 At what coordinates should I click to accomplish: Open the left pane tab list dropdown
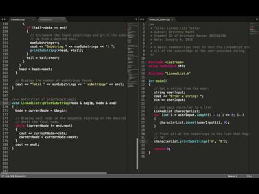(136, 19)
